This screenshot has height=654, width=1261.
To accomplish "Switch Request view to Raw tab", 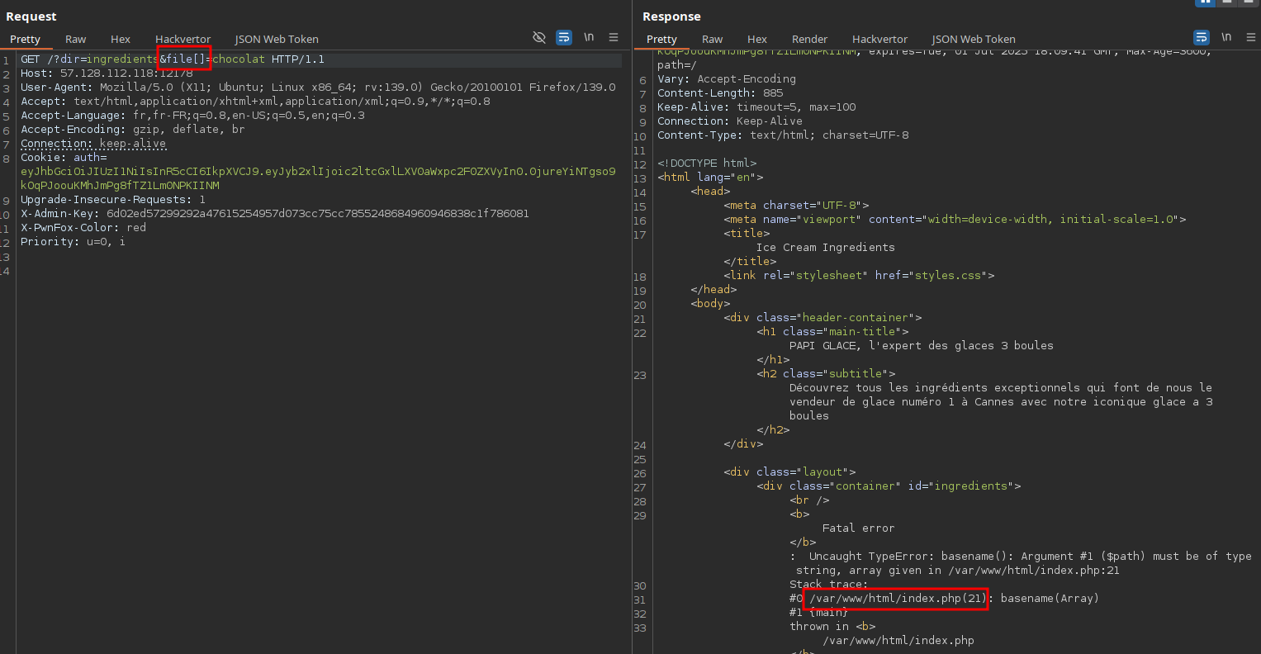I will 76,39.
